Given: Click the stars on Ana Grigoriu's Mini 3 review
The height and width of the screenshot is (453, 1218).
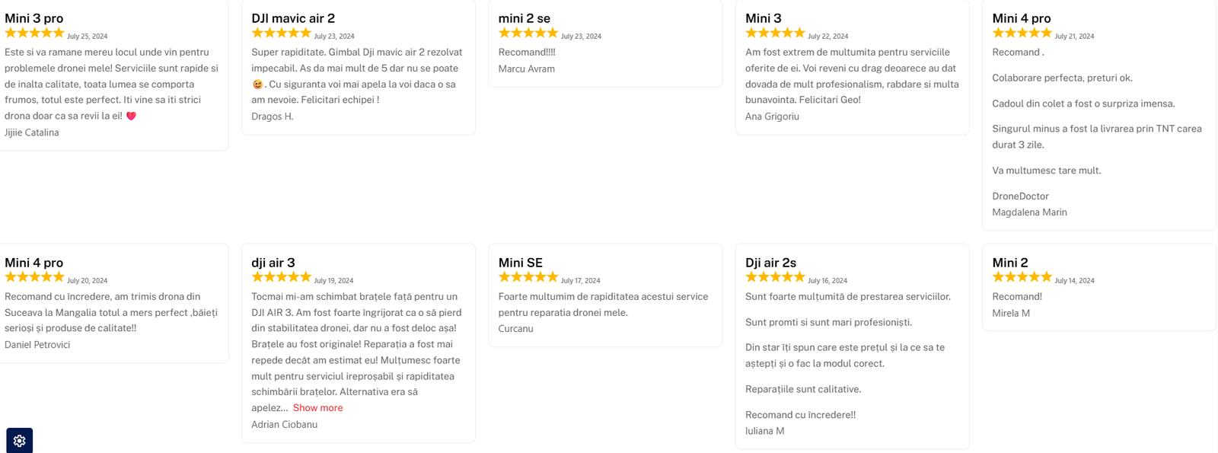Looking at the screenshot, I should click(x=775, y=33).
